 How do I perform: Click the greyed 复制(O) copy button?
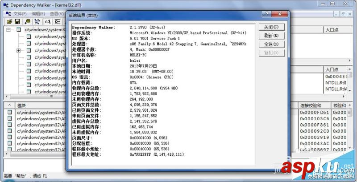pyautogui.click(x=271, y=53)
